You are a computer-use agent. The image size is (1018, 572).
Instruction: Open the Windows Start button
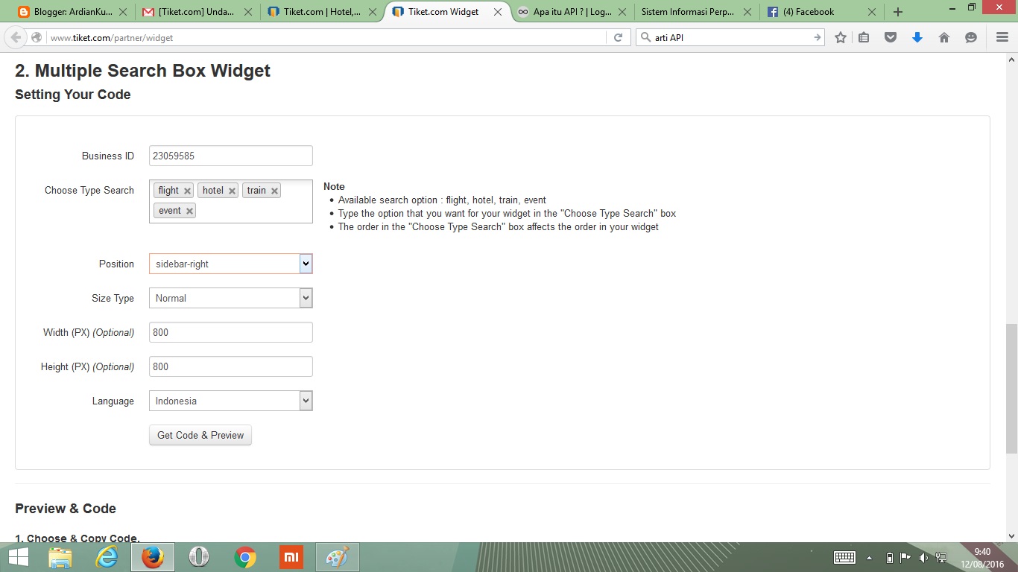point(19,557)
